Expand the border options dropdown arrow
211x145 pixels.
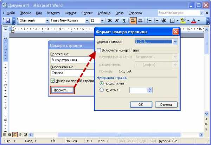pos(178,21)
